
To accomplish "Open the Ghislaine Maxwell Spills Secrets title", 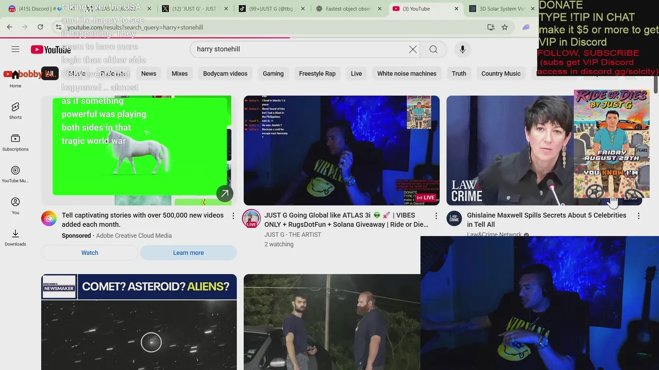I will point(547,220).
